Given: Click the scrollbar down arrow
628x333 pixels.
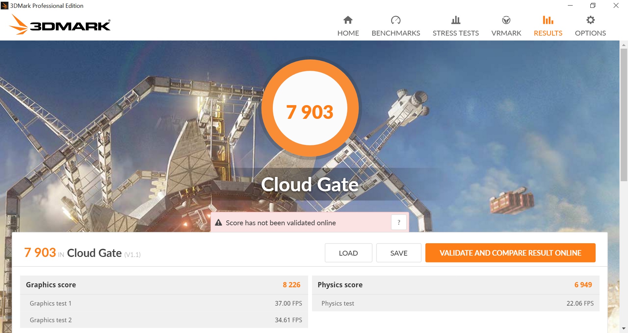Looking at the screenshot, I should pos(624,328).
